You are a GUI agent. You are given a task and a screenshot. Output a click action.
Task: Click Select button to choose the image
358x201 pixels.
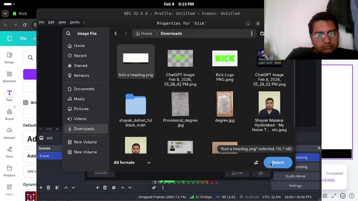pos(278,162)
